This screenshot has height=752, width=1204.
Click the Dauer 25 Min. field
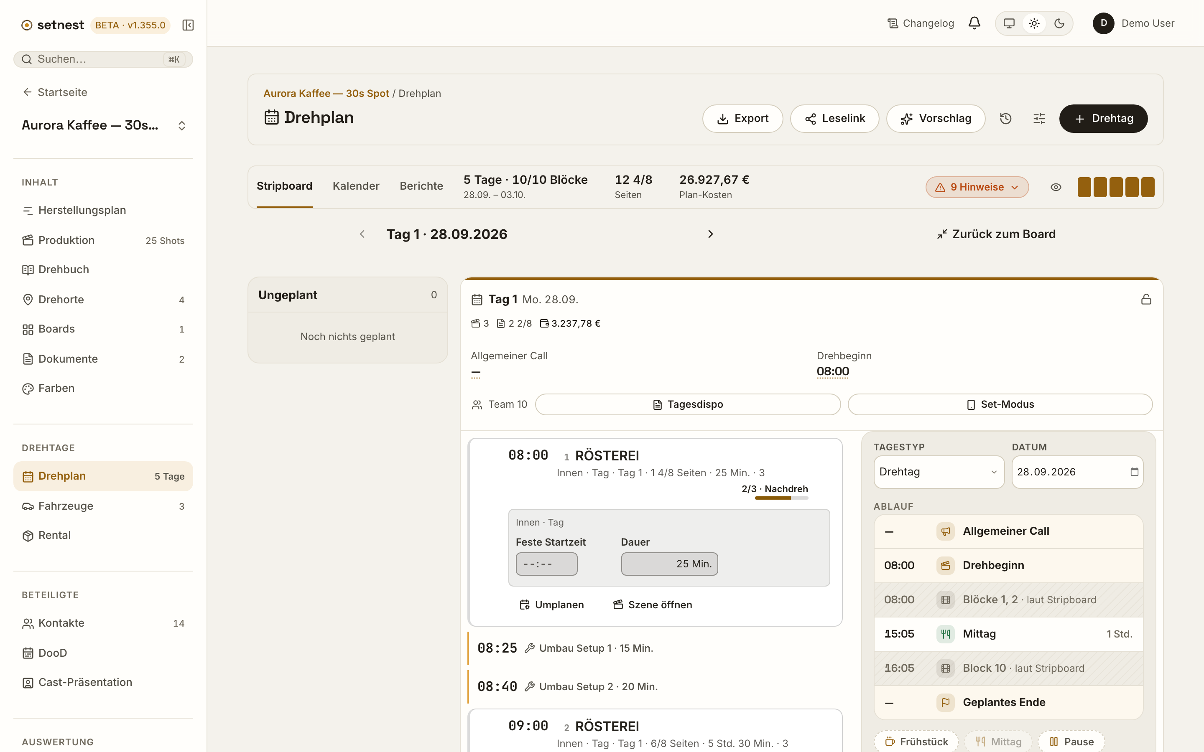click(x=669, y=564)
